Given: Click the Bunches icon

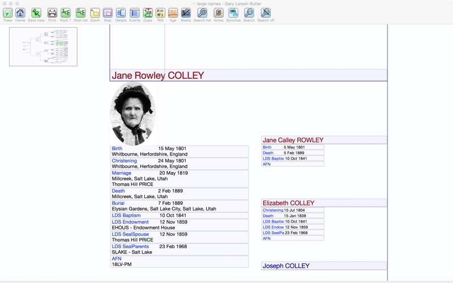Looking at the screenshot, I should tap(233, 13).
